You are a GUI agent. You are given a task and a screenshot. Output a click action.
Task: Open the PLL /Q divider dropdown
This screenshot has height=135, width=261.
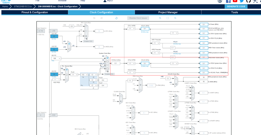coord(93,80)
